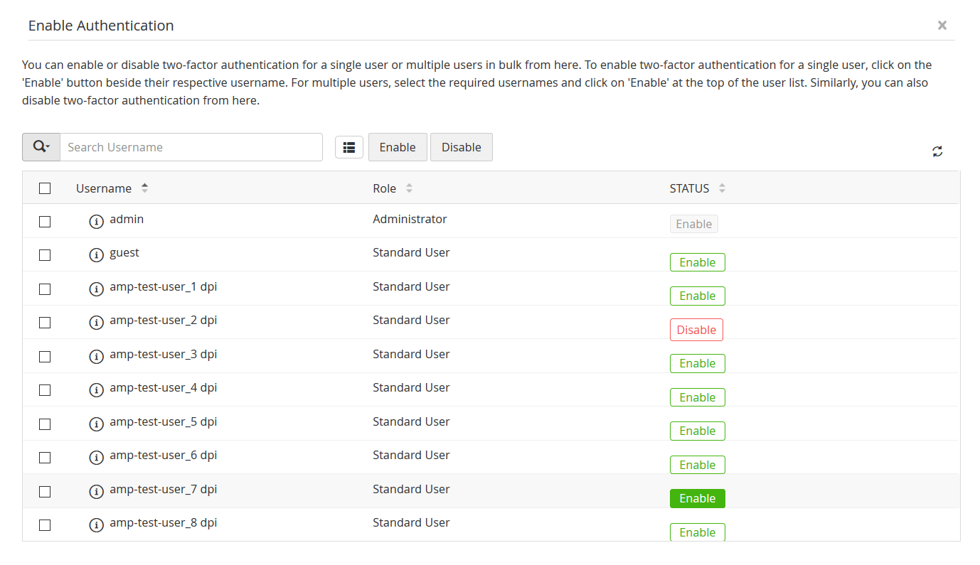
Task: Sort the table by Username column
Action: (145, 188)
